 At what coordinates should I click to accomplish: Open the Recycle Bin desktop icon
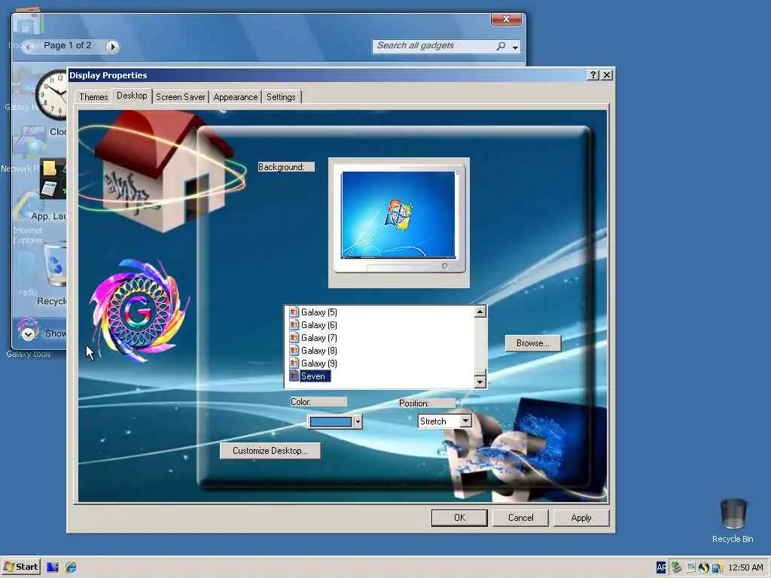pos(733,521)
